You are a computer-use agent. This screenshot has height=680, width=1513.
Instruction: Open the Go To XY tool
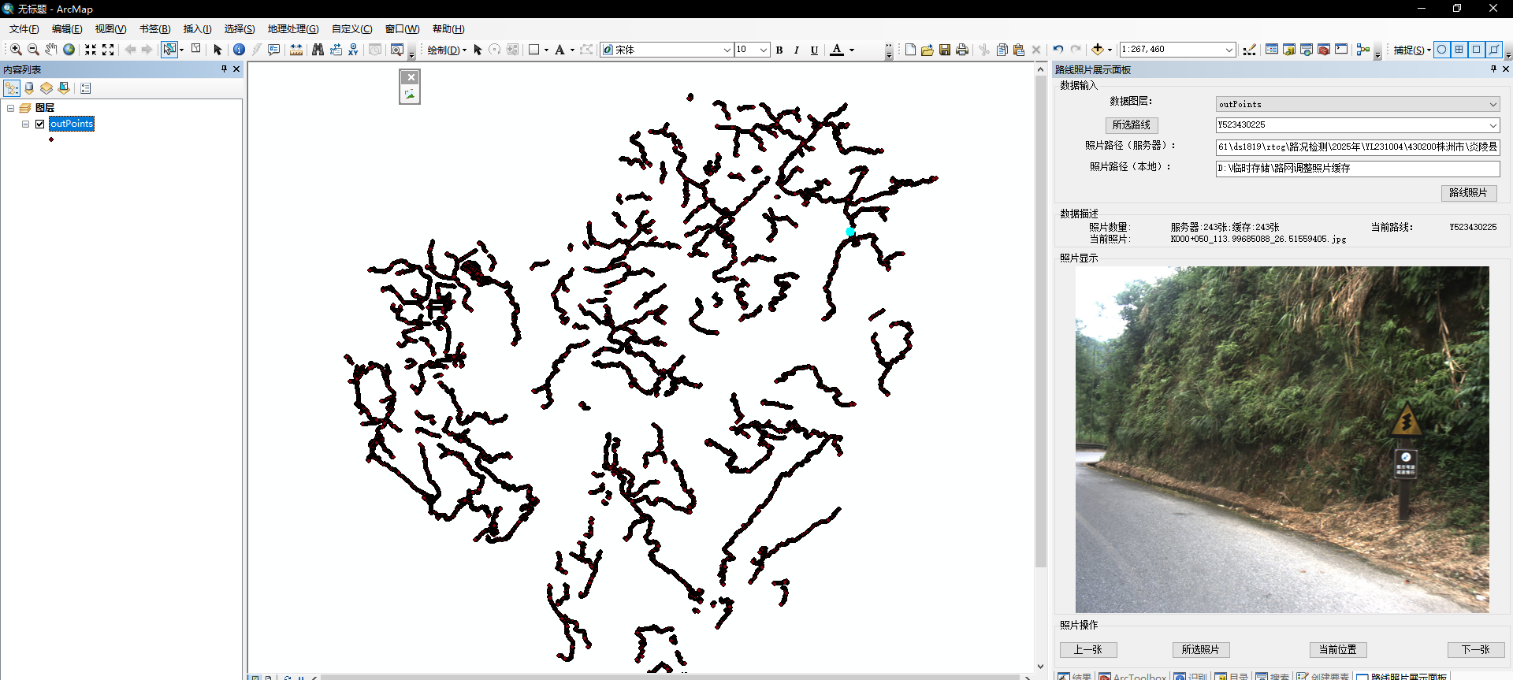(x=353, y=50)
